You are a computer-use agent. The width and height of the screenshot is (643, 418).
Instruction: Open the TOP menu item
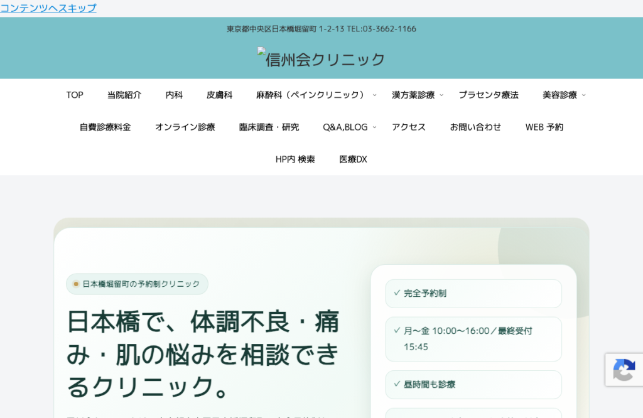[x=75, y=95]
